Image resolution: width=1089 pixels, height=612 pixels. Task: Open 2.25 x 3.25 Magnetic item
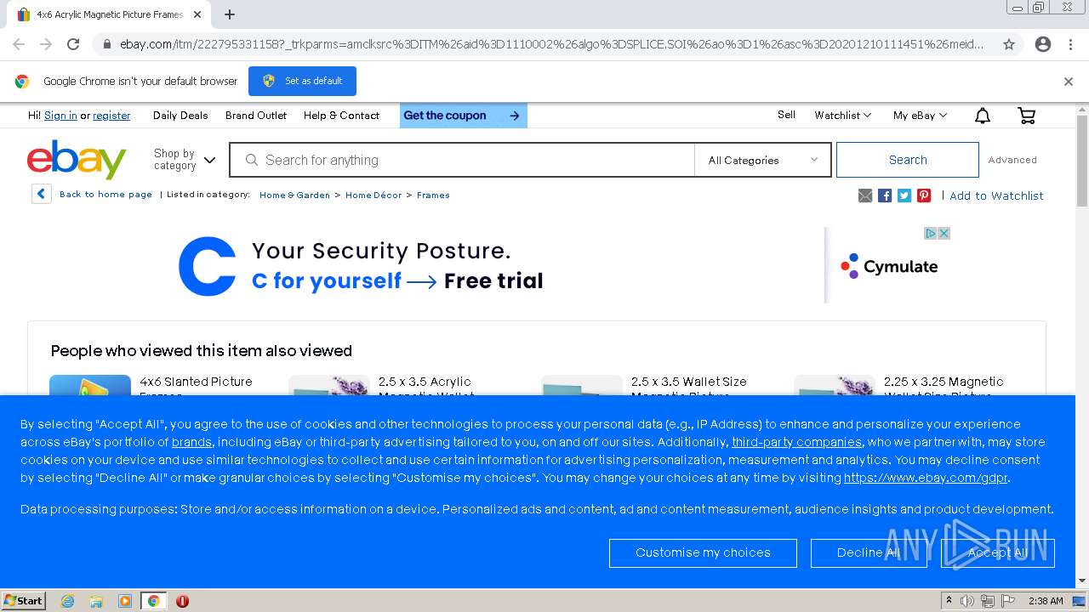click(x=944, y=382)
